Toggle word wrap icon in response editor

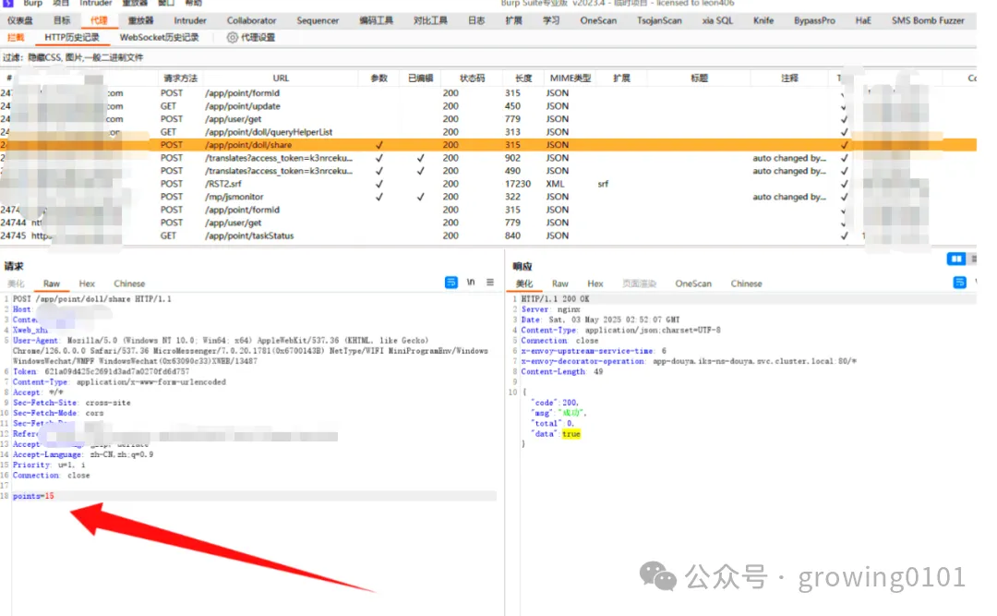[959, 283]
